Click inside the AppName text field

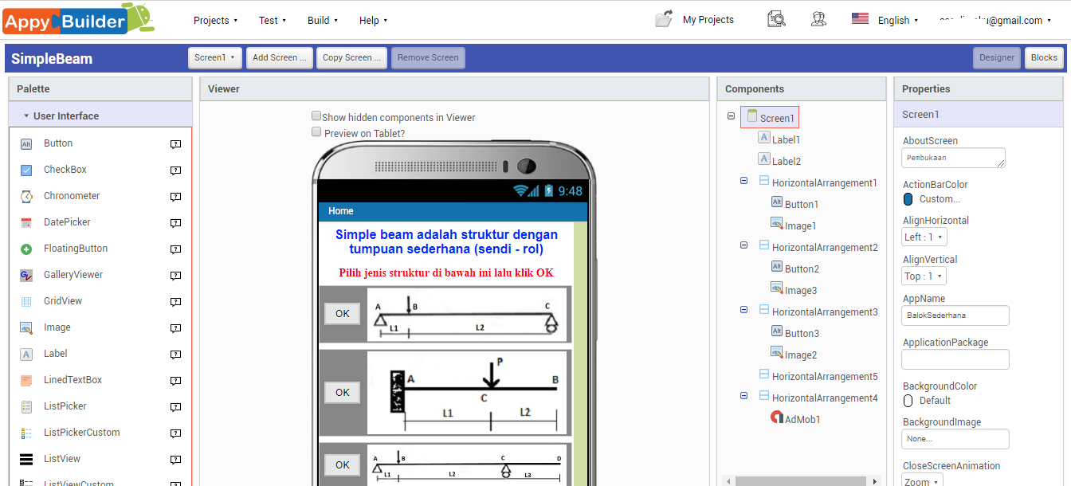click(x=955, y=315)
